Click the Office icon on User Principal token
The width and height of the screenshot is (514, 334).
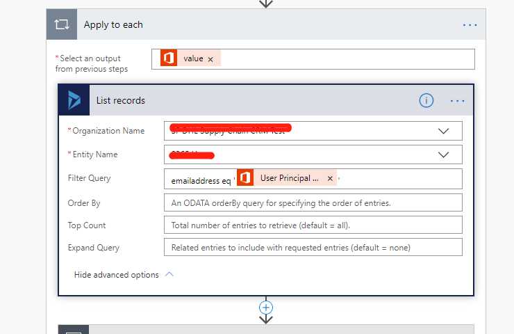tap(244, 178)
